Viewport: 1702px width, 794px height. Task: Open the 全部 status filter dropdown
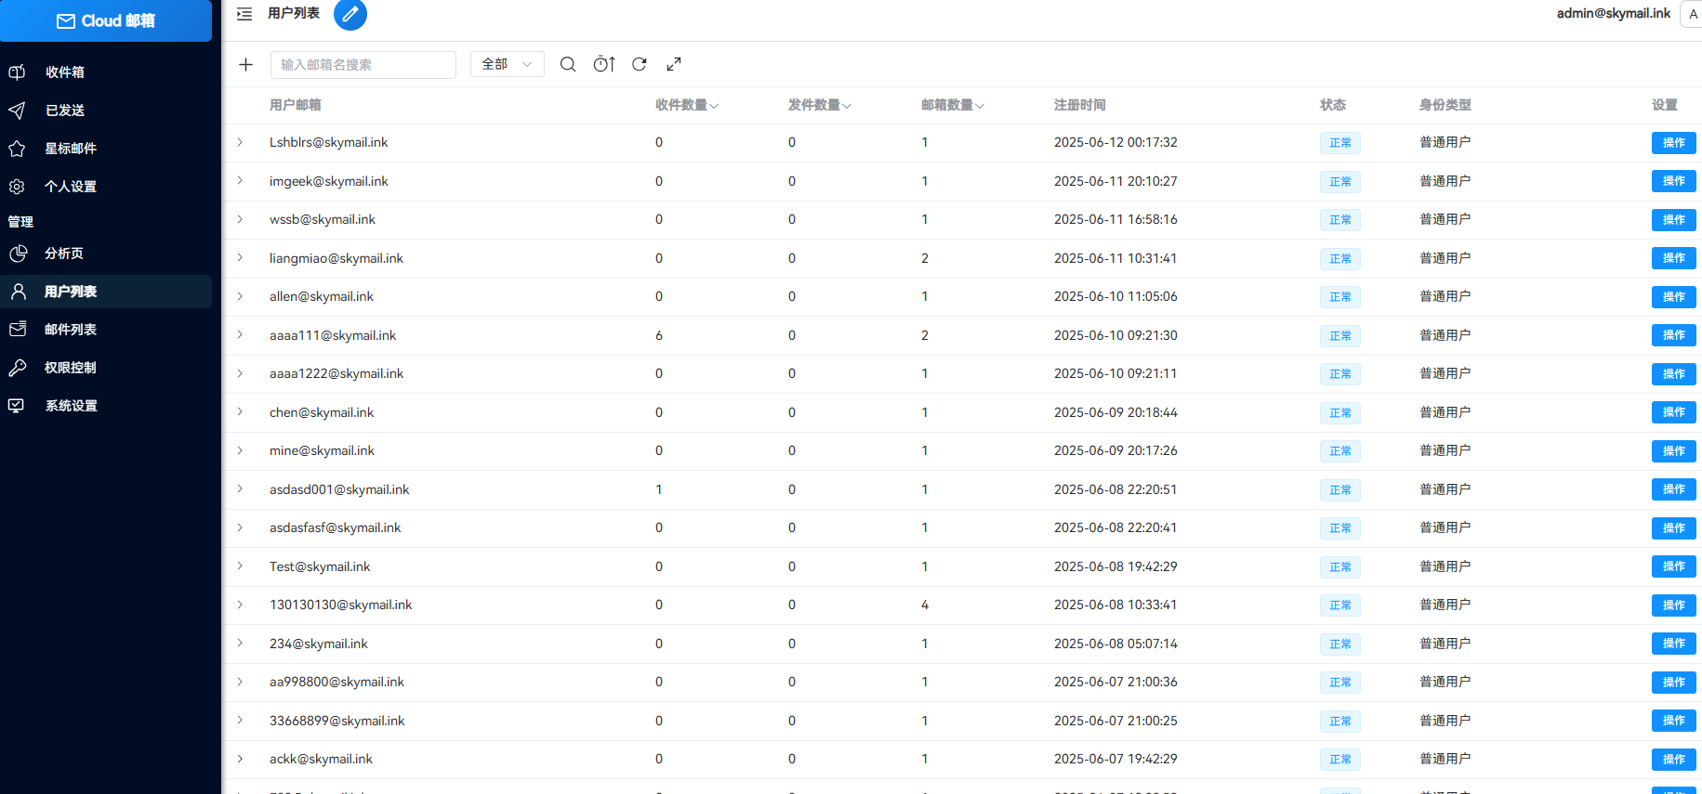[x=508, y=64]
